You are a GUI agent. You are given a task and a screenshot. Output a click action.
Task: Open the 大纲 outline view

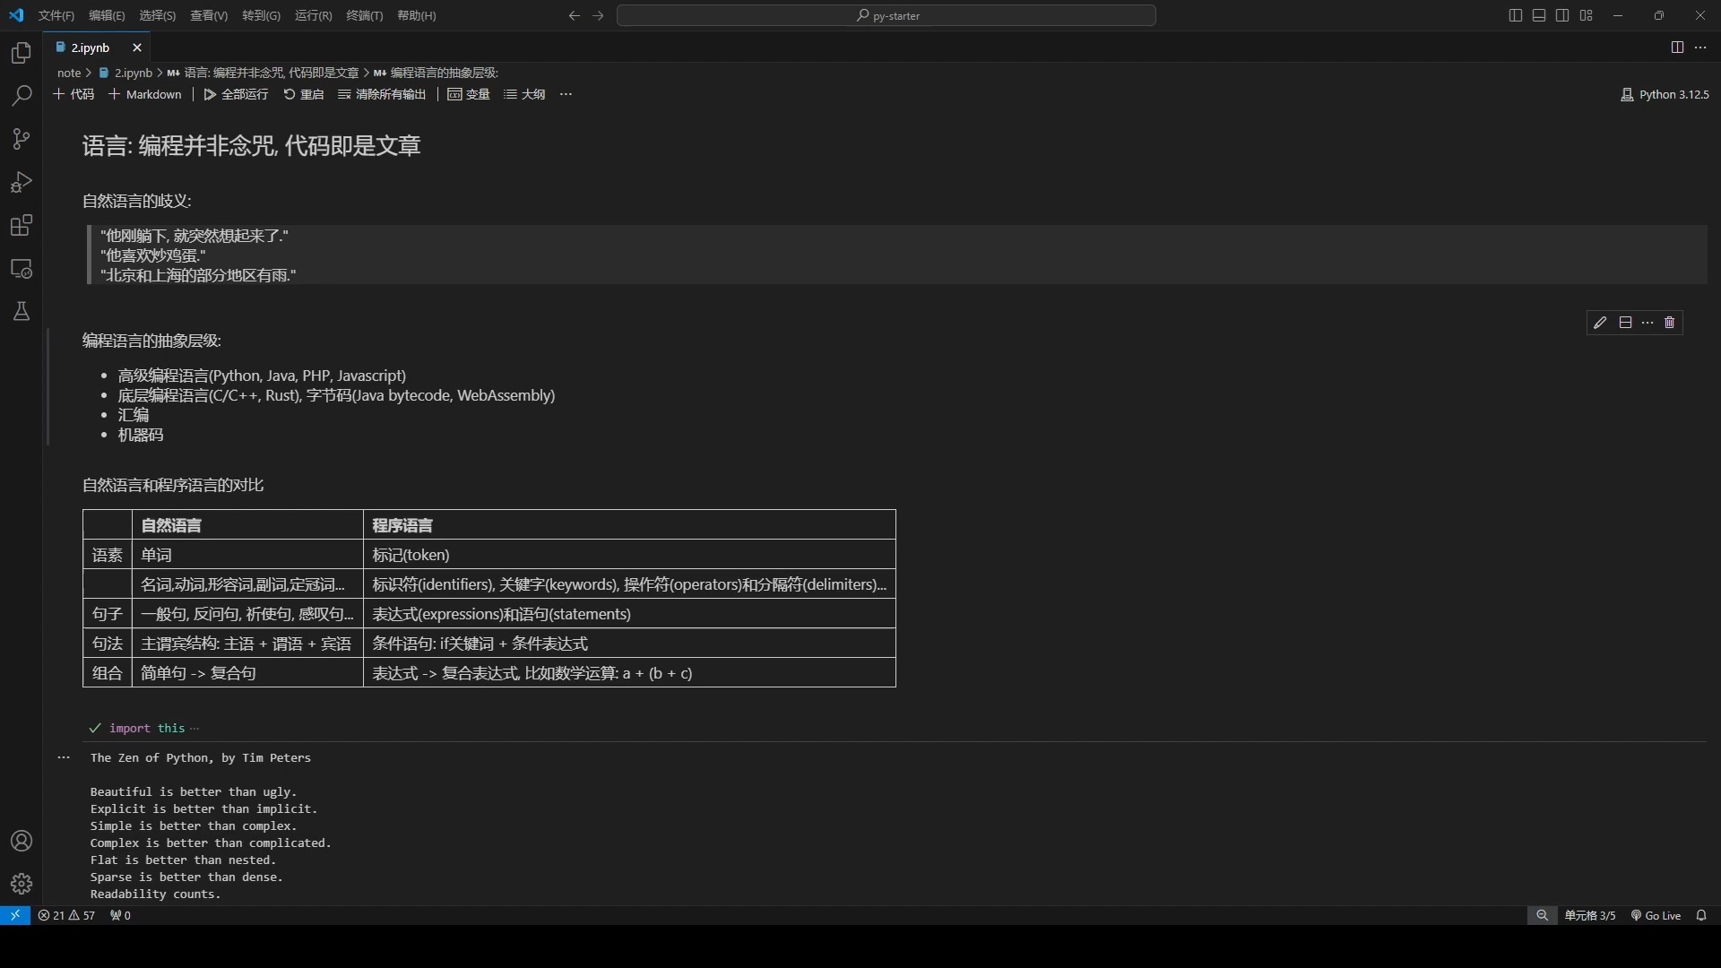click(x=524, y=94)
